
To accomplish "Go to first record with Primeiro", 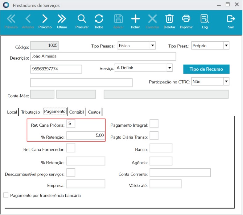I will tap(11, 21).
